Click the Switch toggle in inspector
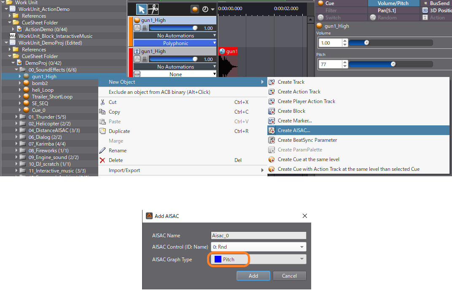452x305 pixels. coord(341,18)
